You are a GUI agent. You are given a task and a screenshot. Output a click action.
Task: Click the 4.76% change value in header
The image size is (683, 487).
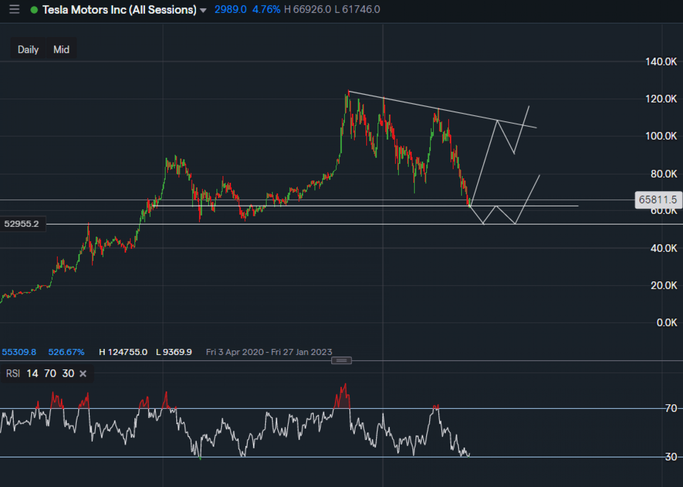pos(266,10)
